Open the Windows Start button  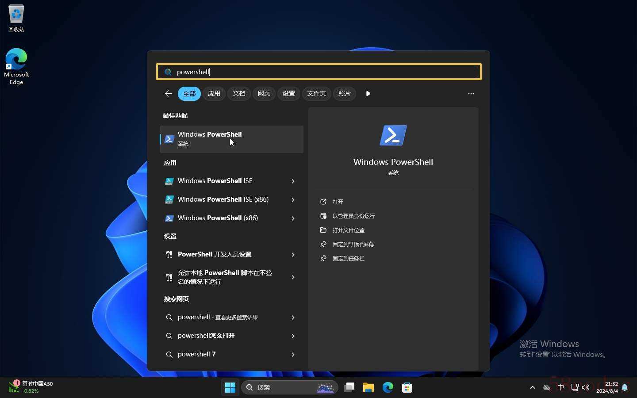click(230, 387)
